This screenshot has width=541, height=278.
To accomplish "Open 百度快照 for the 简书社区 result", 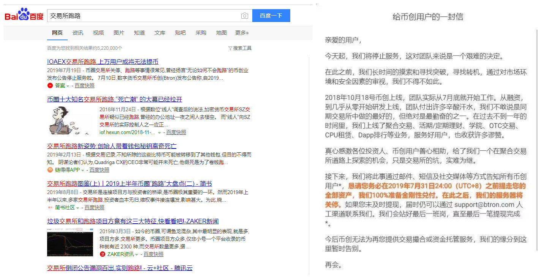I will tap(94, 208).
